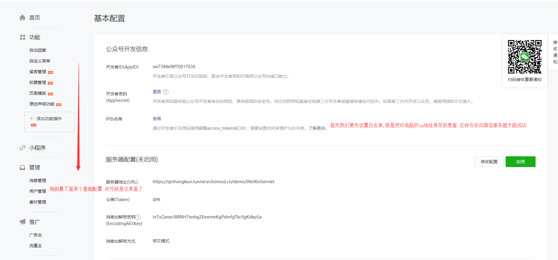Click the QR code for notifications
Image resolution: width=558 pixels, height=260 pixels.
click(x=524, y=57)
